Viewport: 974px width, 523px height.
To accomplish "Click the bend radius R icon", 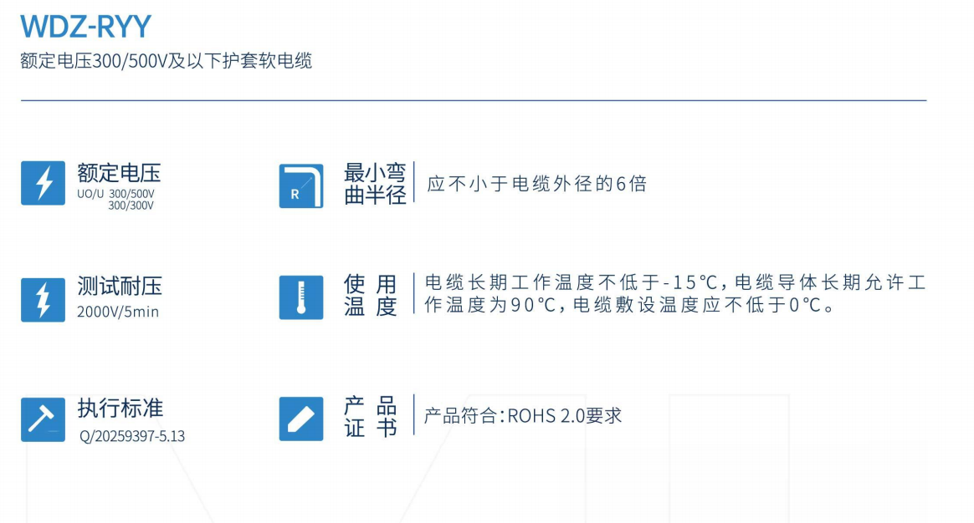I will pos(300,185).
